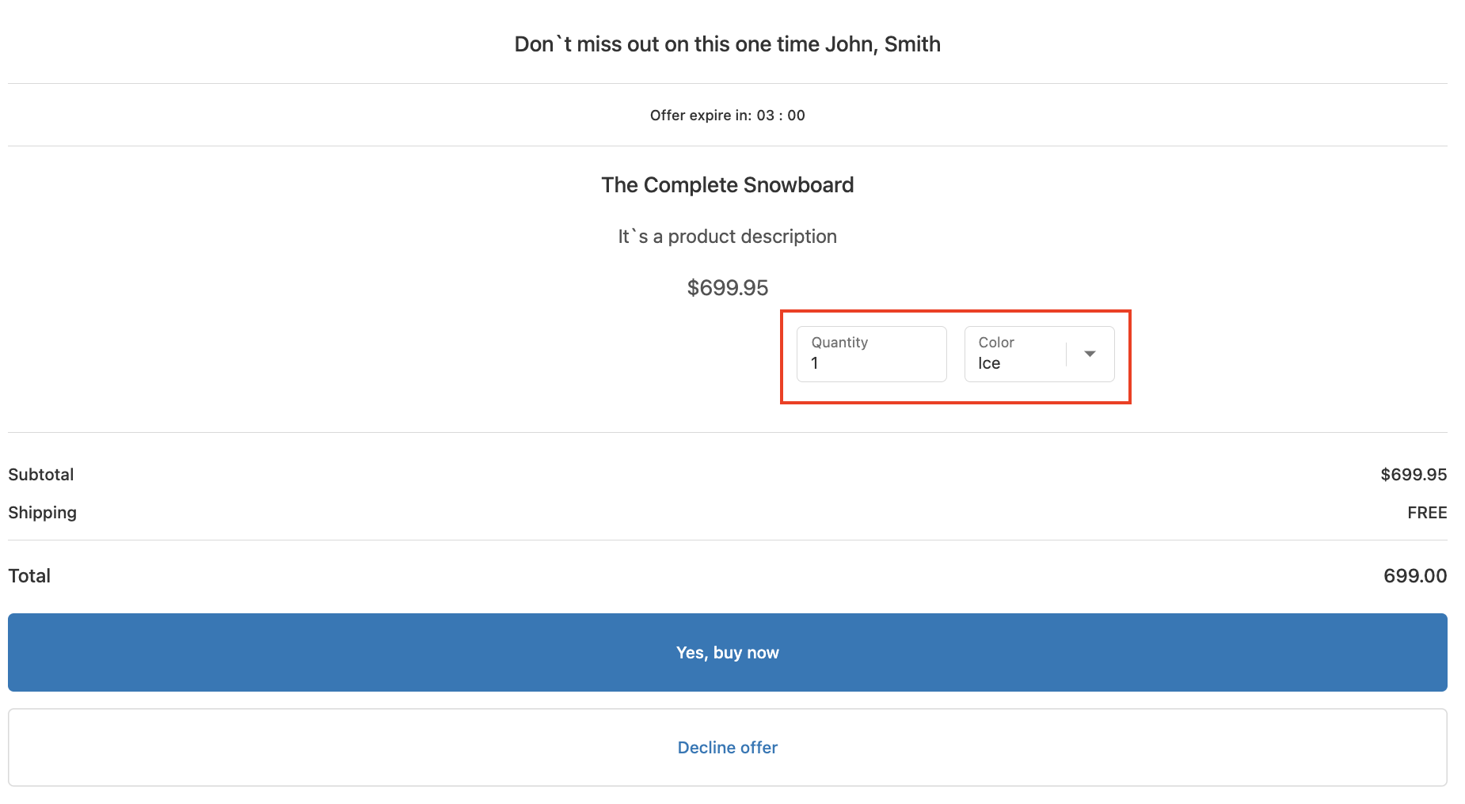Select The Complete Snowboard product title

click(727, 185)
